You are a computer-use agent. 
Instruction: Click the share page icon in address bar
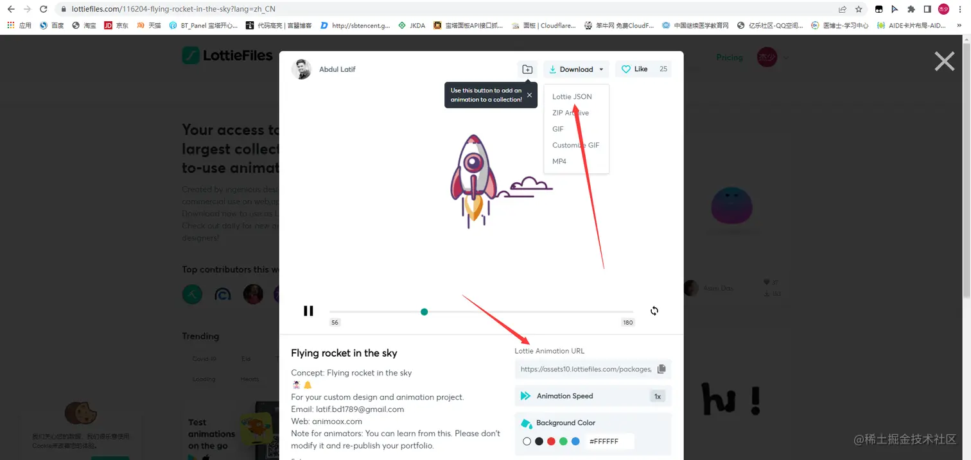[x=842, y=9]
